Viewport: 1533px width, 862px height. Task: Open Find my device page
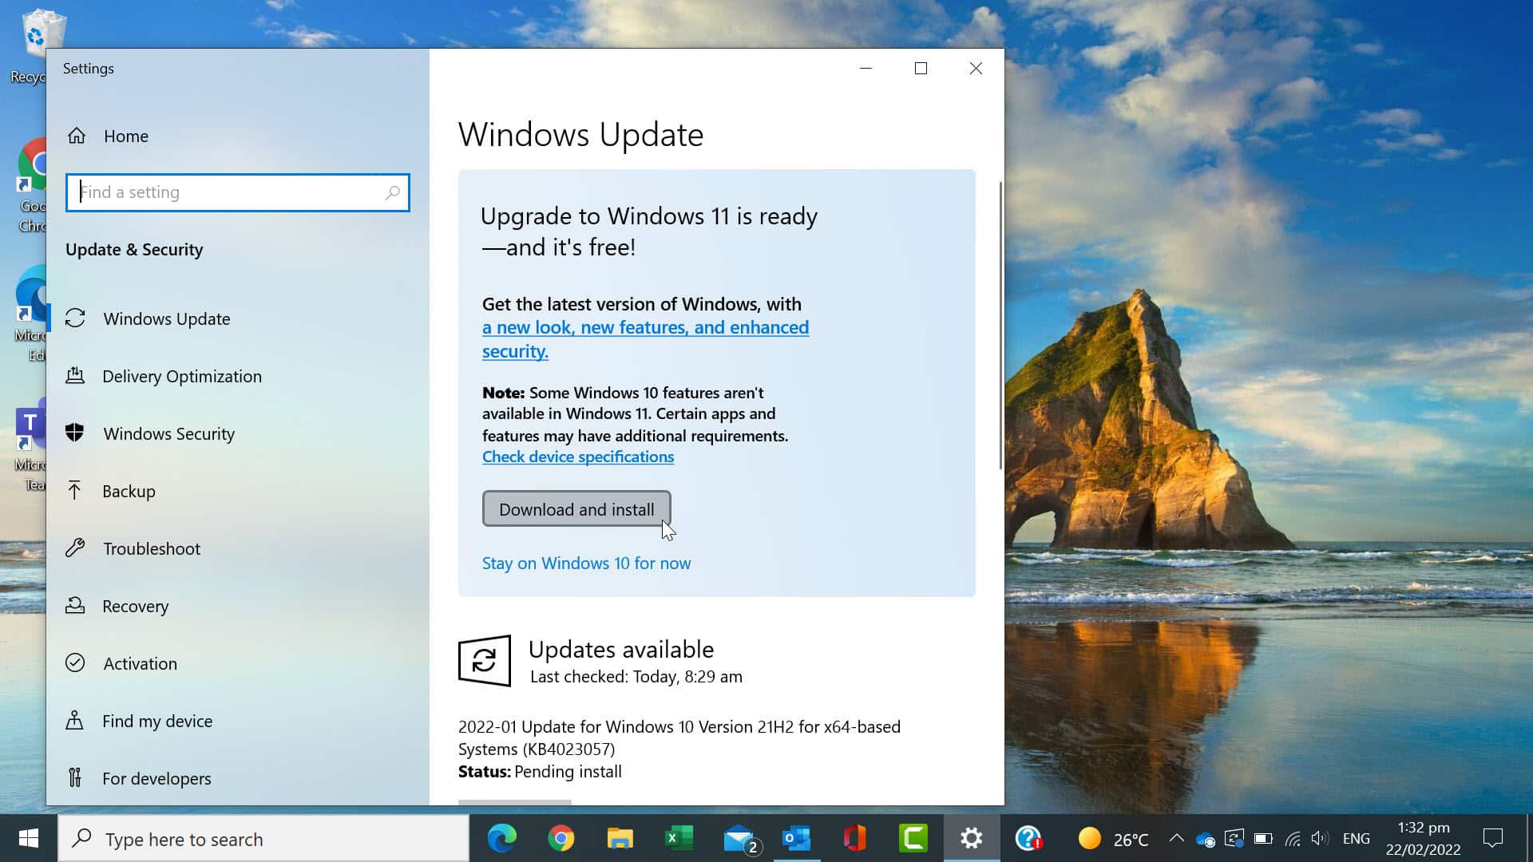click(x=156, y=721)
